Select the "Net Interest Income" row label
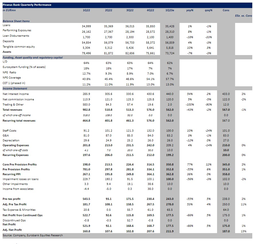This screenshot has width=254, height=244. click(15, 94)
